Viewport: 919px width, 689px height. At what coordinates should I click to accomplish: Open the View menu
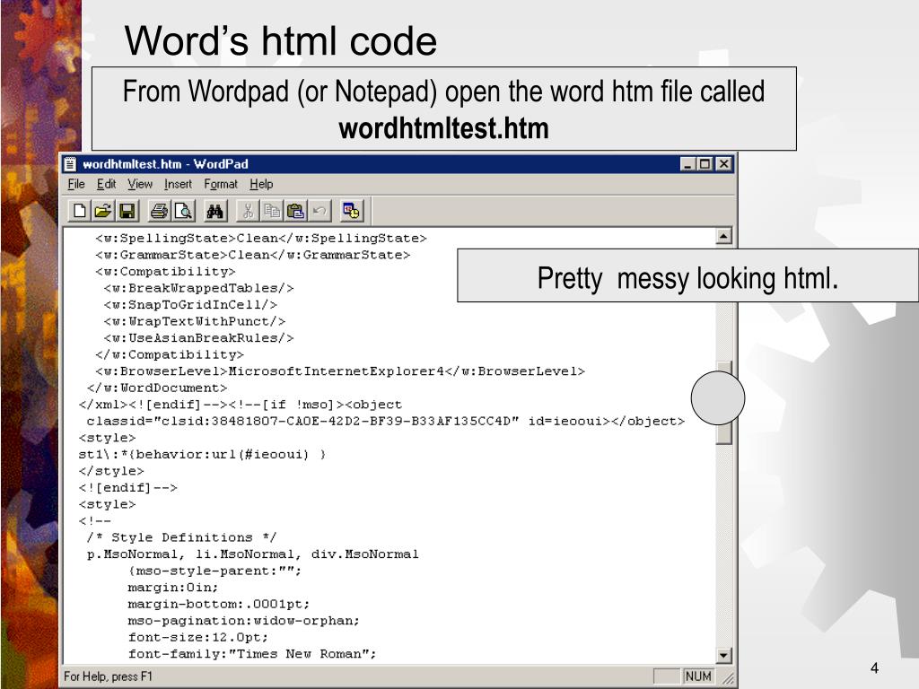coord(140,184)
